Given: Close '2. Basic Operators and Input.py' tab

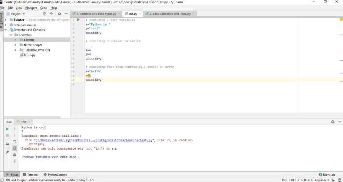Looking at the screenshot, I should [x=193, y=14].
